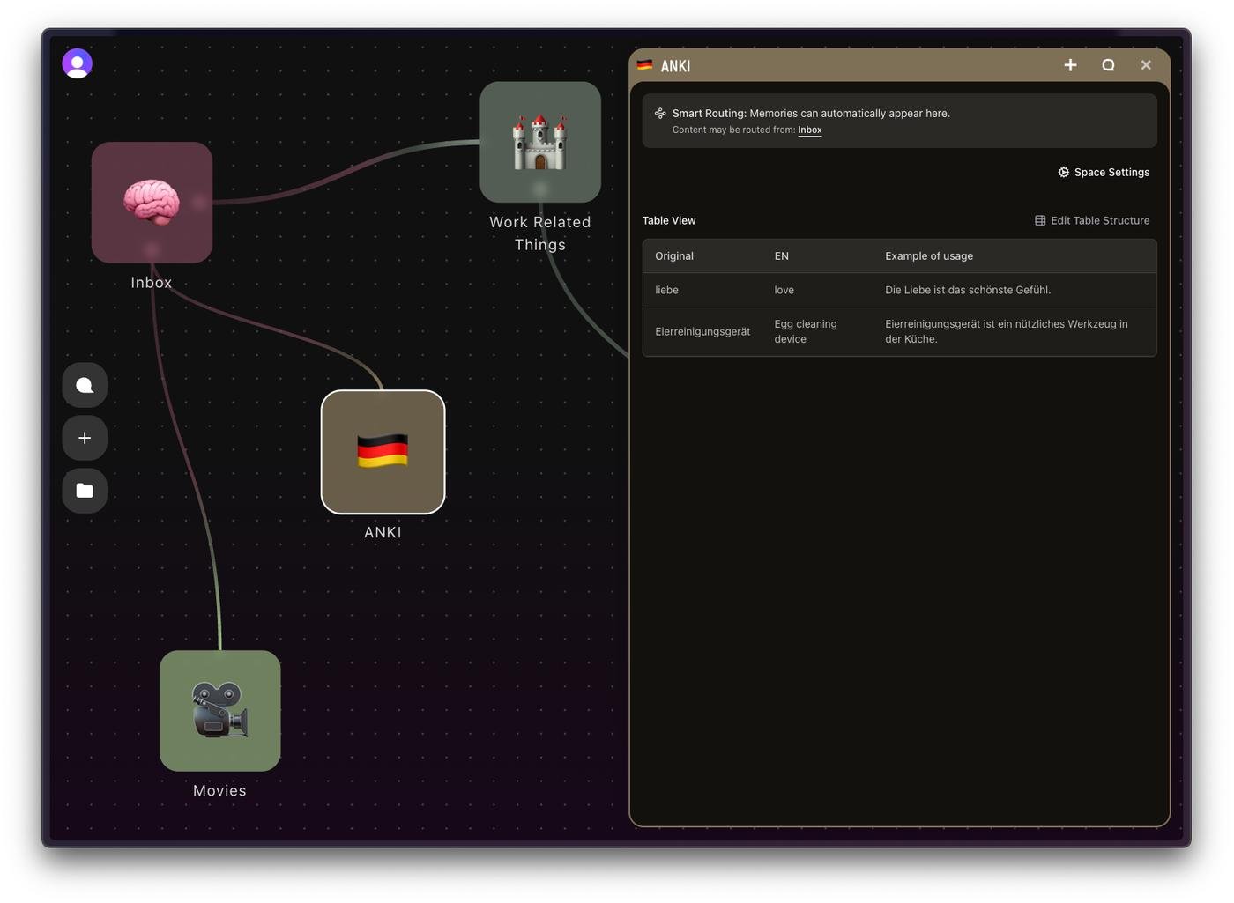Click the 'Work Related Things' label
The image size is (1234, 903).
540,233
